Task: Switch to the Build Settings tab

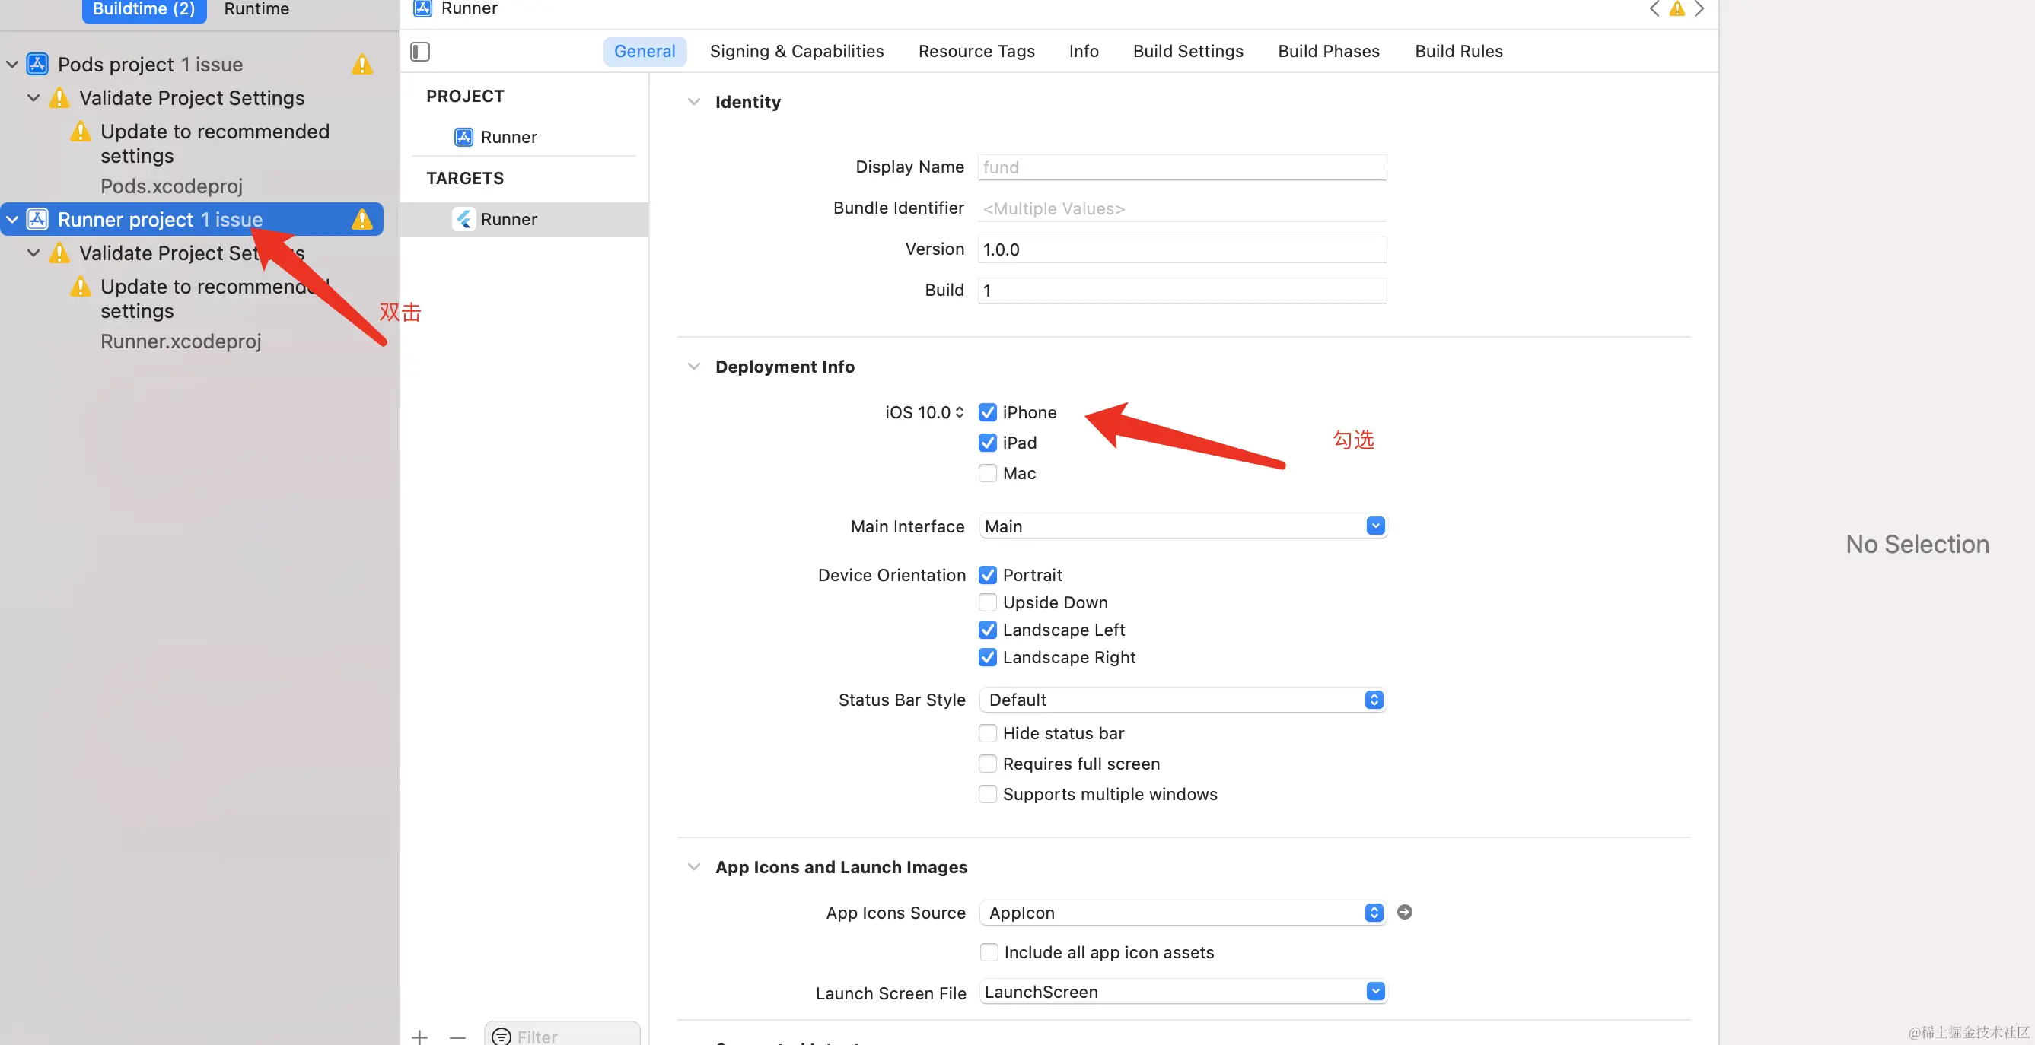Action: pos(1187,51)
